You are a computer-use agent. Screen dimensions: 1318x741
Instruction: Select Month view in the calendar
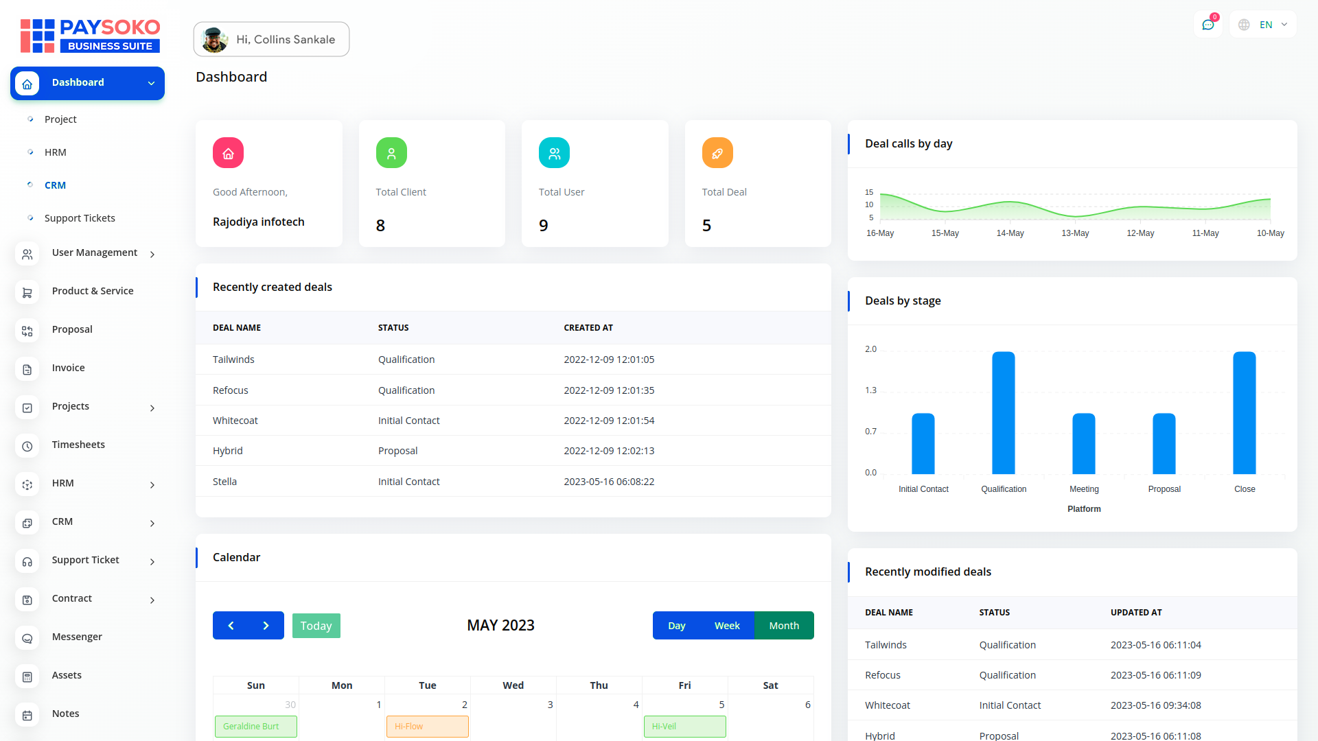point(783,625)
